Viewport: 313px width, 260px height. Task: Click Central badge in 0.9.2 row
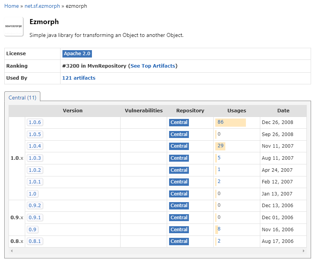tap(179, 206)
